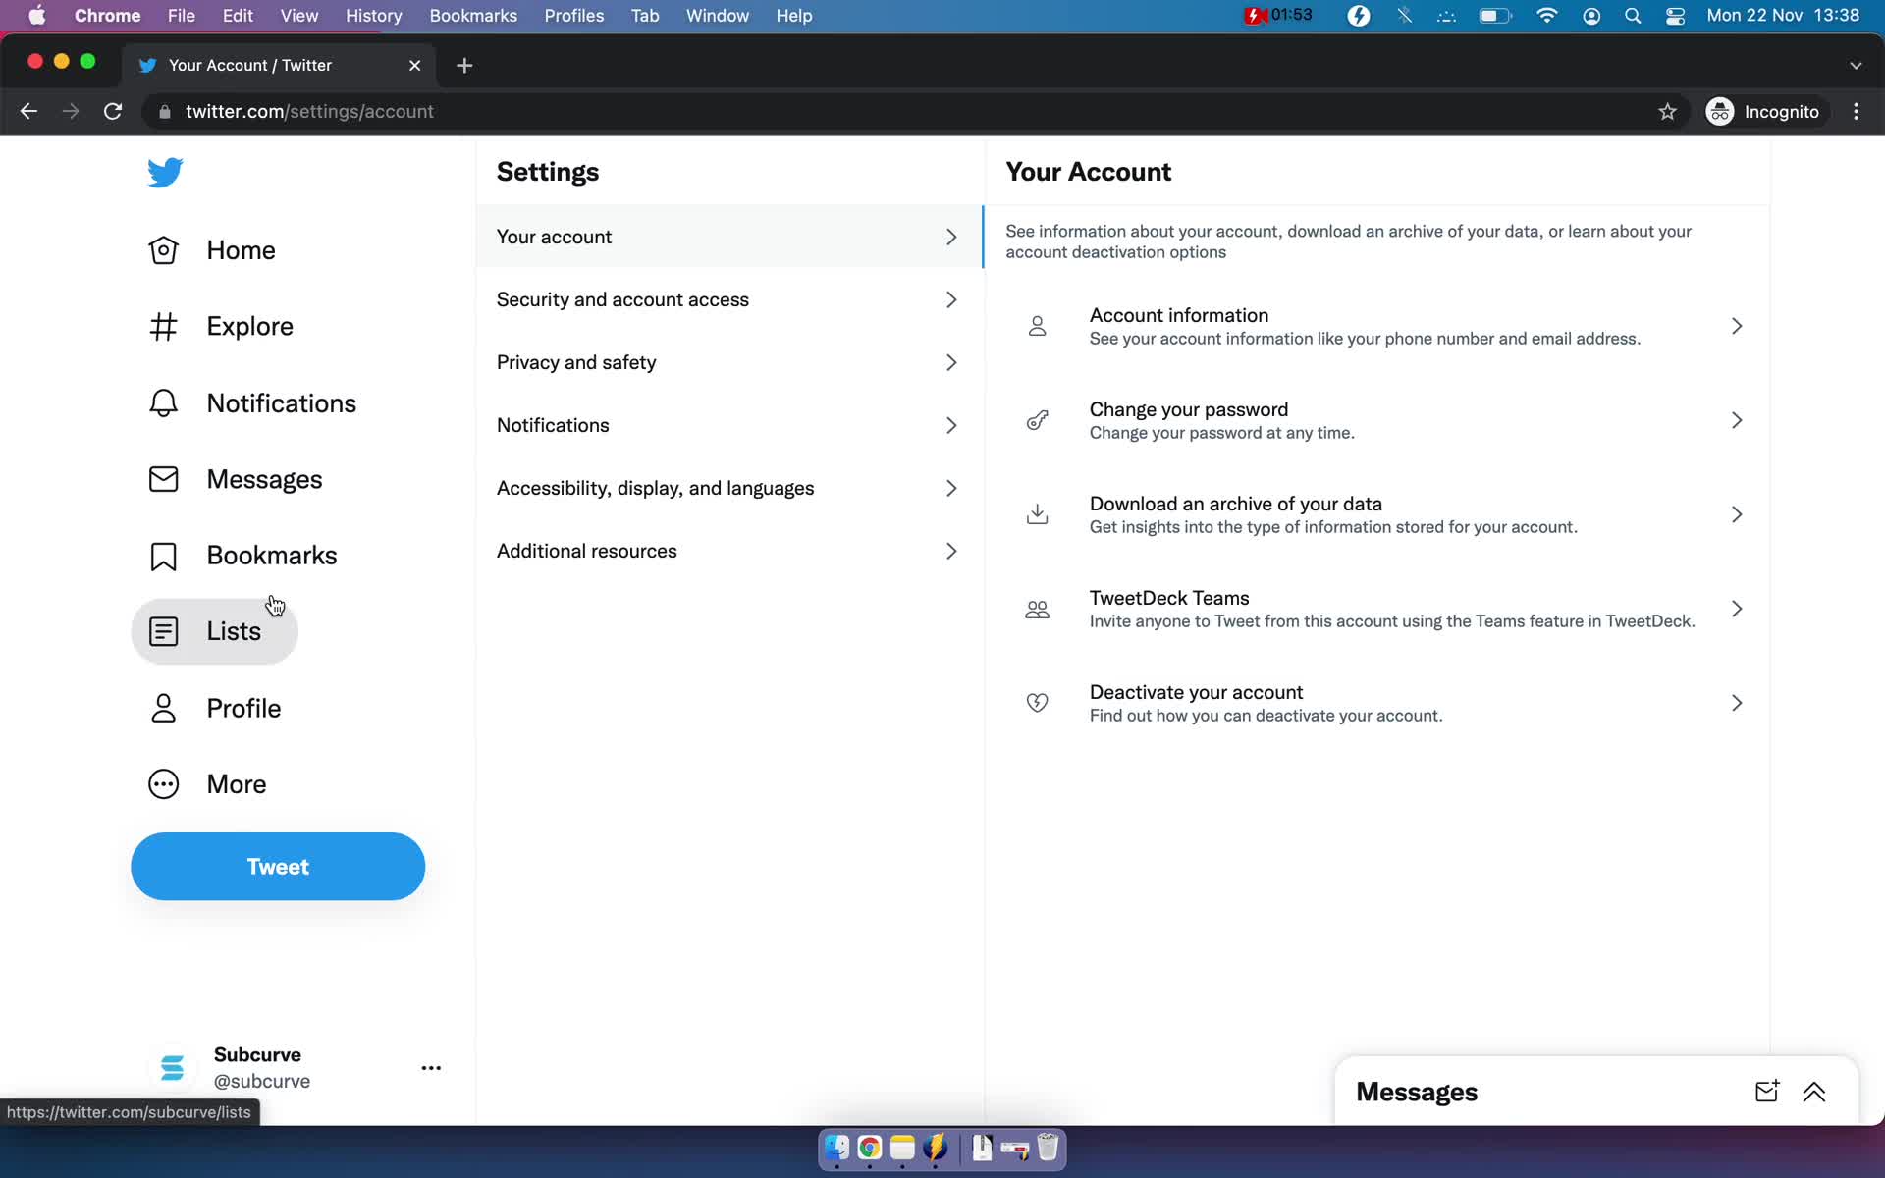This screenshot has height=1178, width=1885.
Task: Open the tab search dropdown arrow
Action: [1856, 65]
